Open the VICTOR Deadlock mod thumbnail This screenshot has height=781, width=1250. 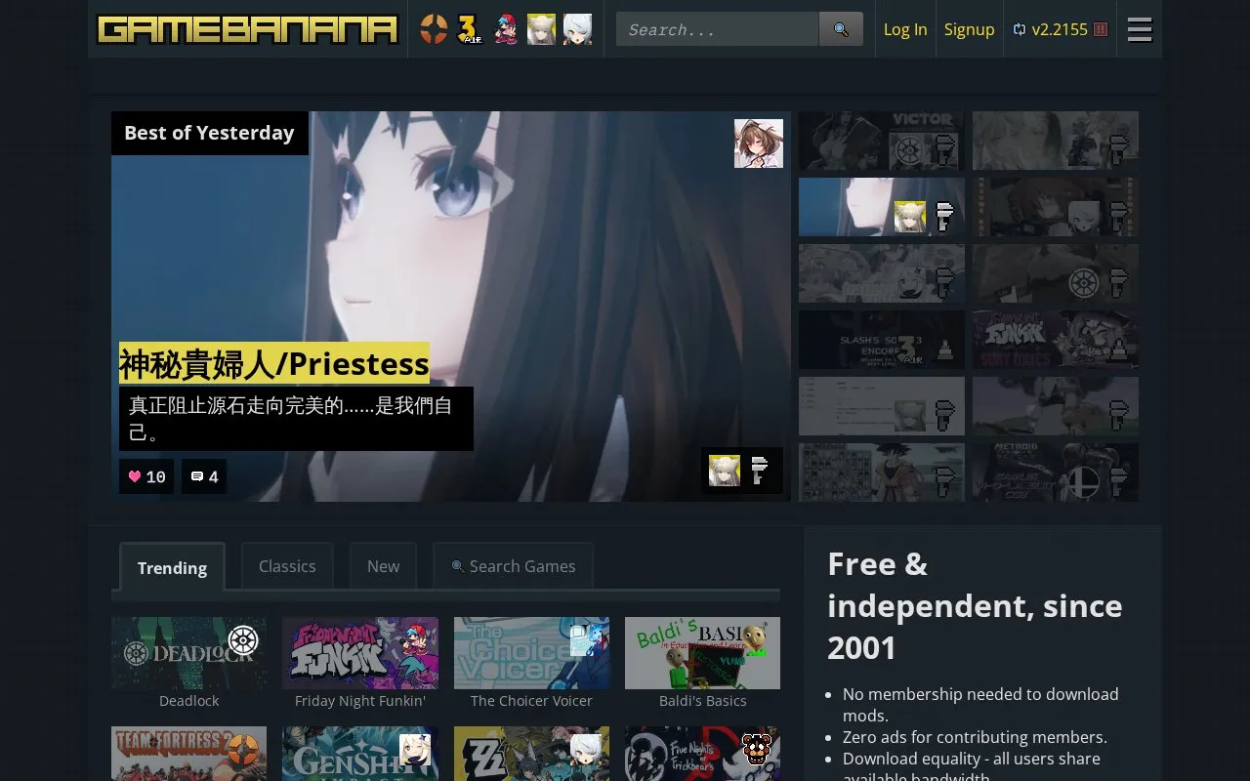(882, 141)
